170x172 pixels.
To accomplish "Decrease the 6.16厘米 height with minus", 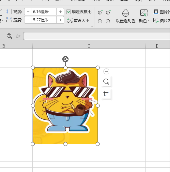I will 28,11.
